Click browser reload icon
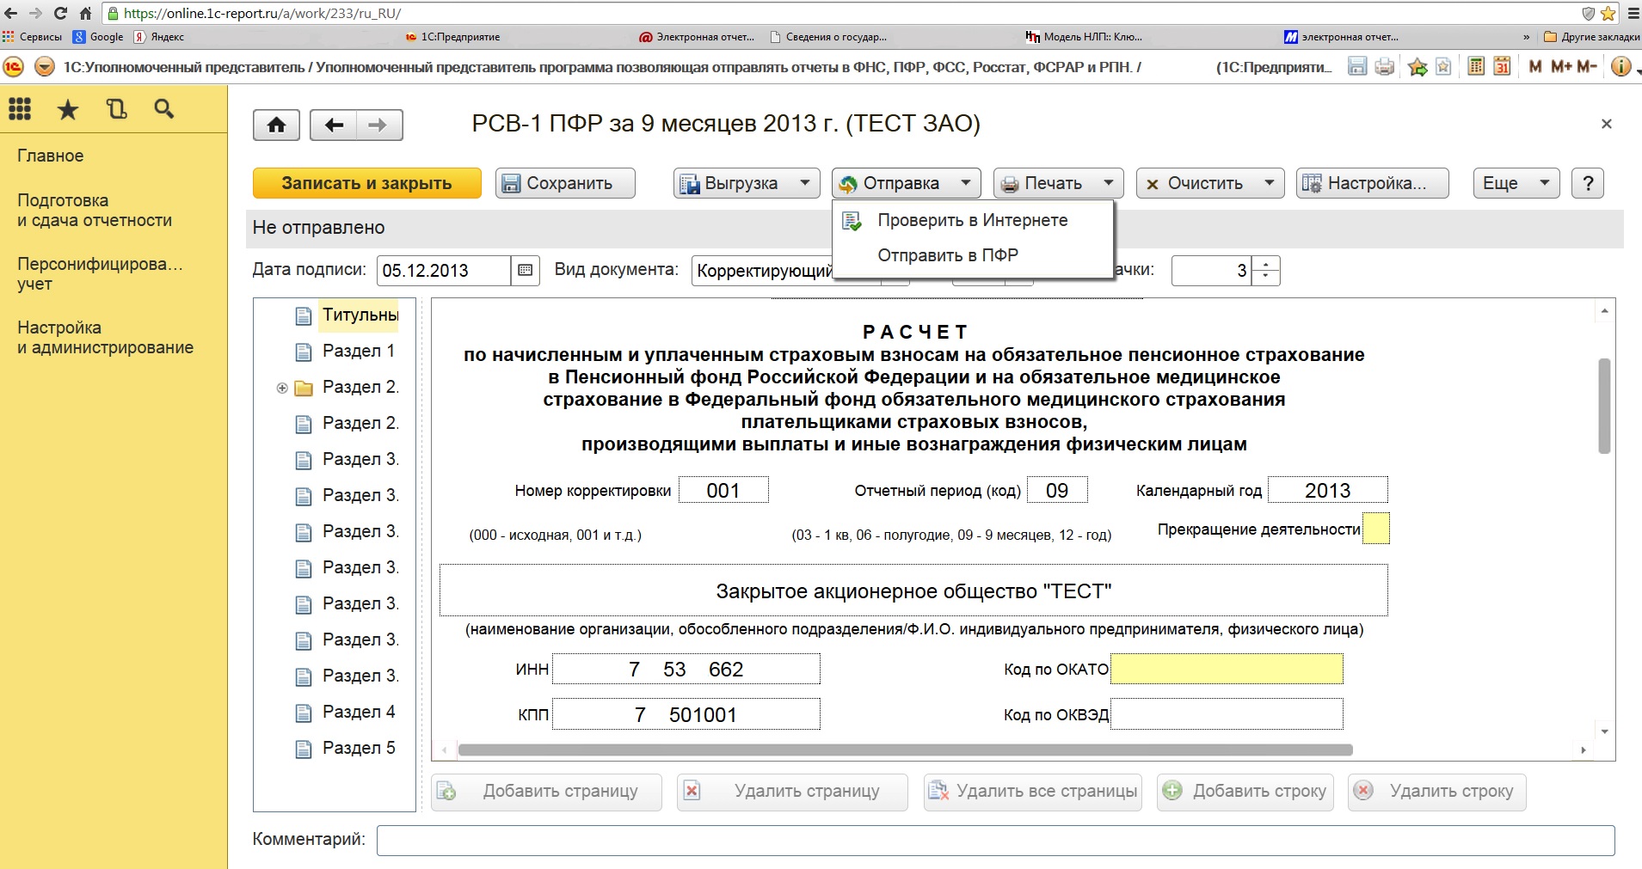This screenshot has width=1642, height=869. pos(60,13)
